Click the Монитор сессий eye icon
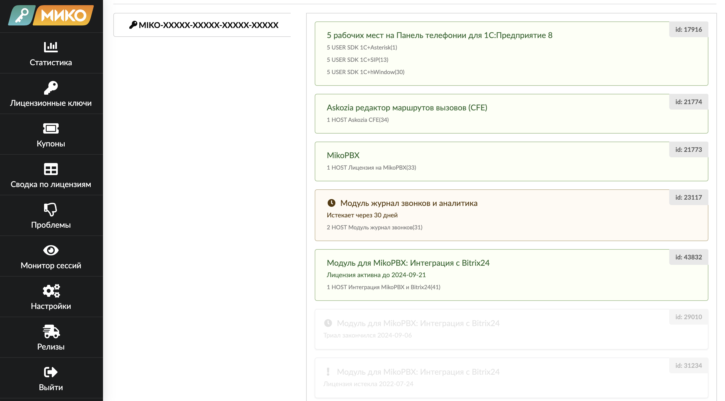 51,250
